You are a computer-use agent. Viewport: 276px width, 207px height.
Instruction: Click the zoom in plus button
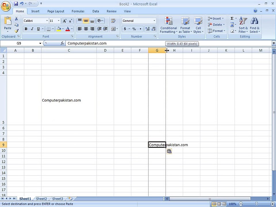pos(273,204)
